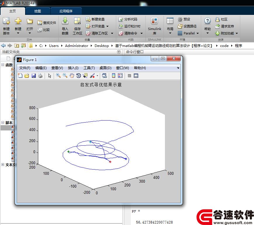Open Current Folder panel actions button
254x225 pixels.
(x=119, y=52)
